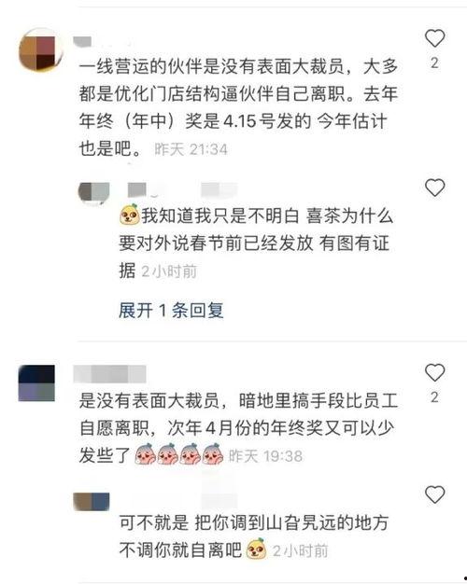
Task: Tap the 昨天 19:38 timestamp
Action: point(265,456)
